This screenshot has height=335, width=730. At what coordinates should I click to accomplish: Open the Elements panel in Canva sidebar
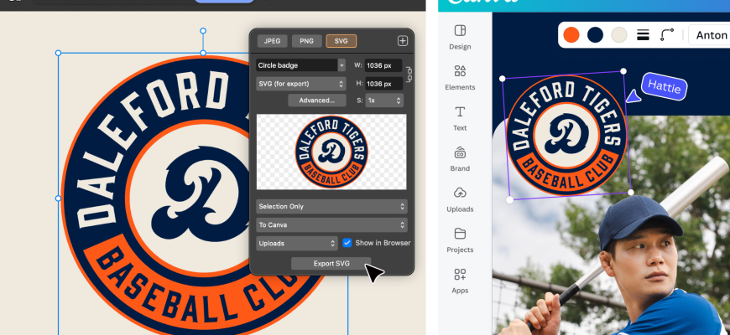(x=460, y=78)
